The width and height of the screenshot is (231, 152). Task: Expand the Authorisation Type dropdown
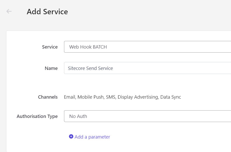(x=147, y=116)
